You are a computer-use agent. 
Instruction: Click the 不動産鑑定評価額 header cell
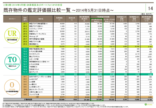[103, 17]
